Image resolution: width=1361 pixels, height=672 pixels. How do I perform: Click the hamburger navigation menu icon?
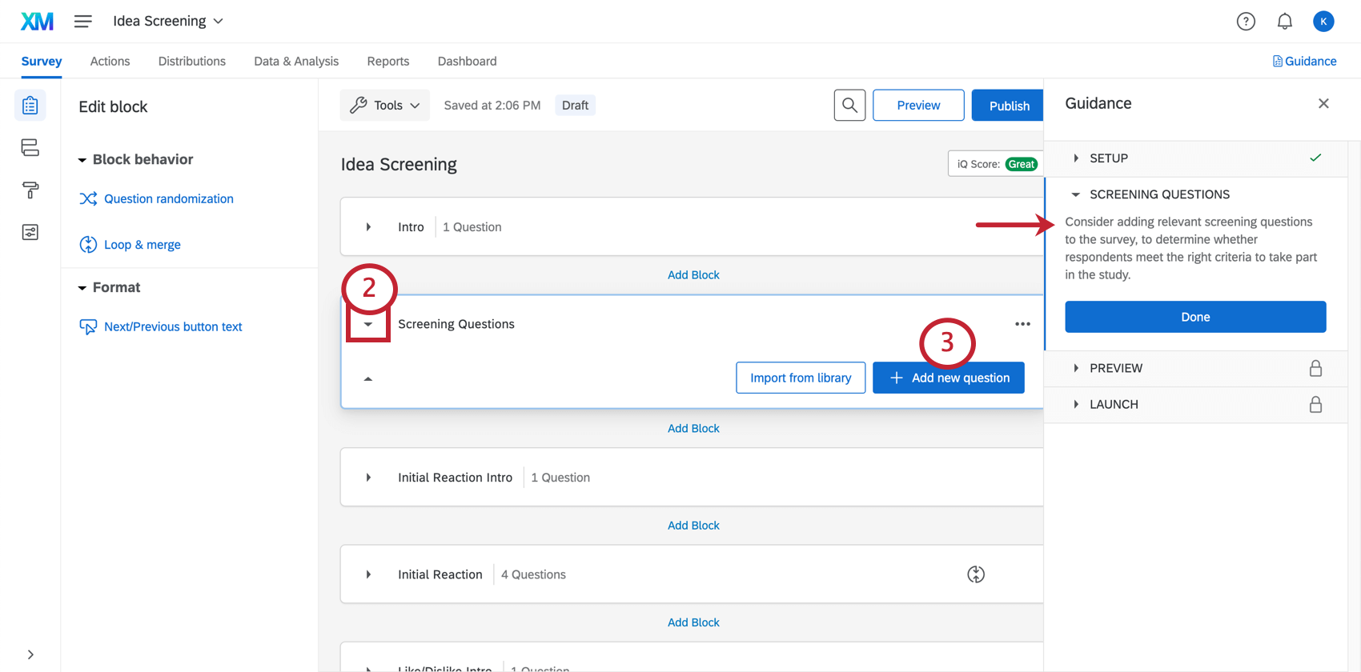click(x=83, y=22)
